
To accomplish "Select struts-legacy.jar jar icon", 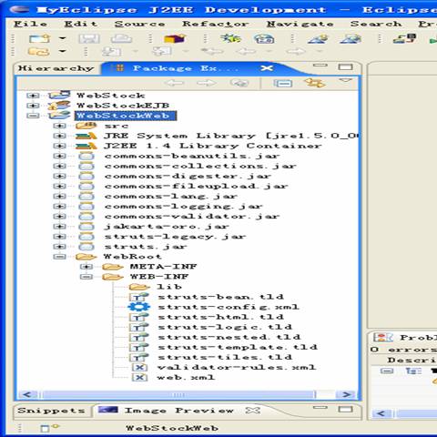I will point(86,237).
